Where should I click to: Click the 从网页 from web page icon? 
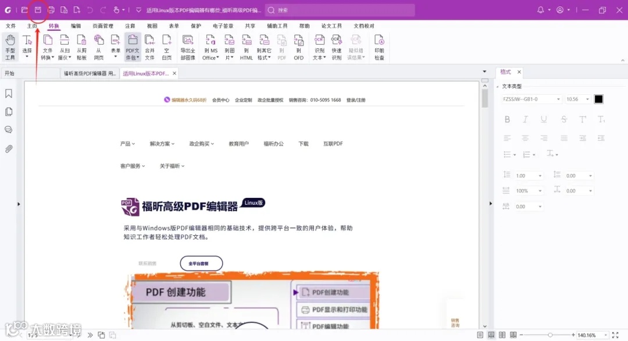click(98, 47)
